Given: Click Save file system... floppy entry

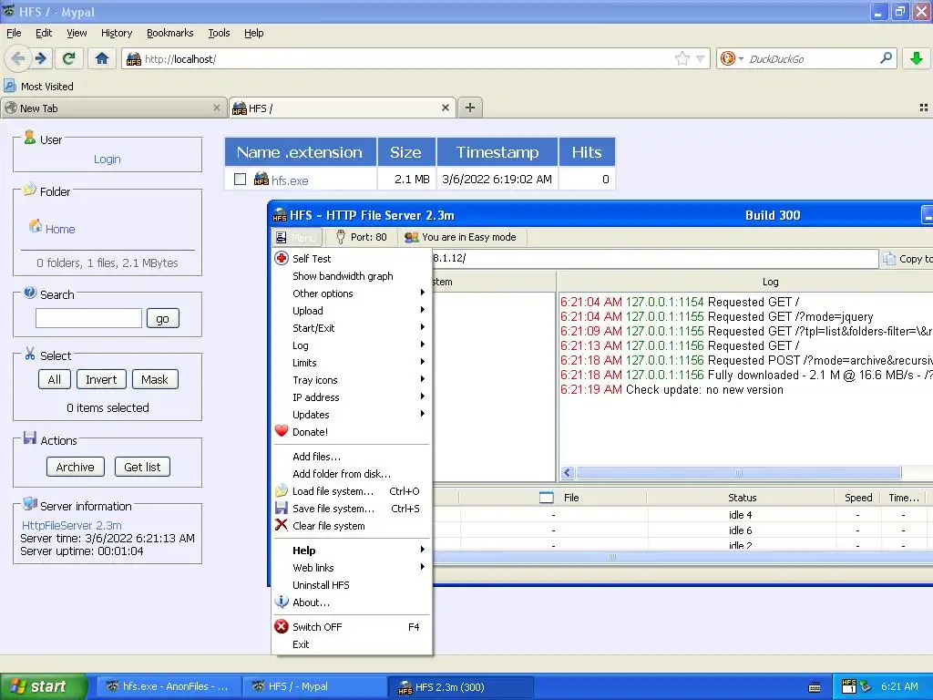Looking at the screenshot, I should click(351, 509).
